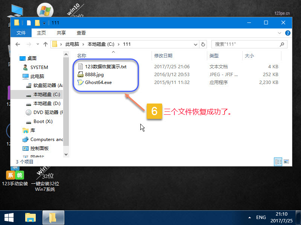Screen dimensions: 301x225
Task: Open the 文件 menu
Action: 21,33
